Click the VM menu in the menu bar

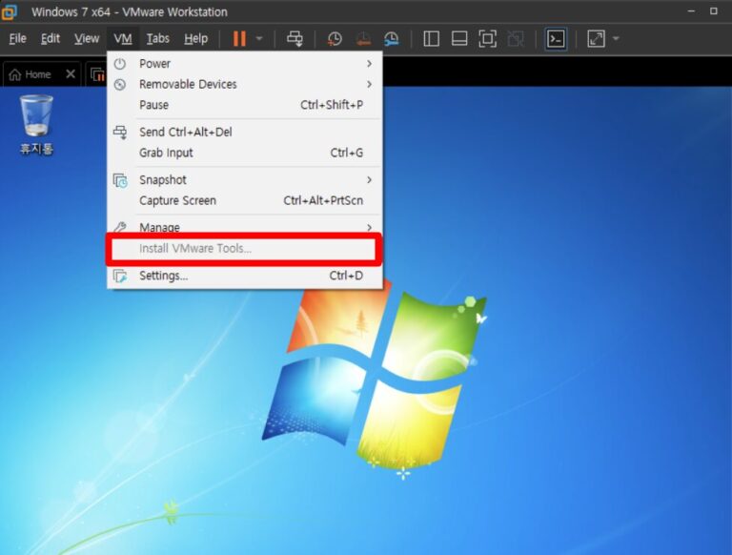(x=123, y=39)
